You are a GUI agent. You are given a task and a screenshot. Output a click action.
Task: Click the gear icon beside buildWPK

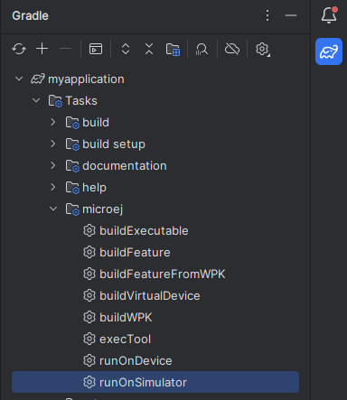coord(89,317)
